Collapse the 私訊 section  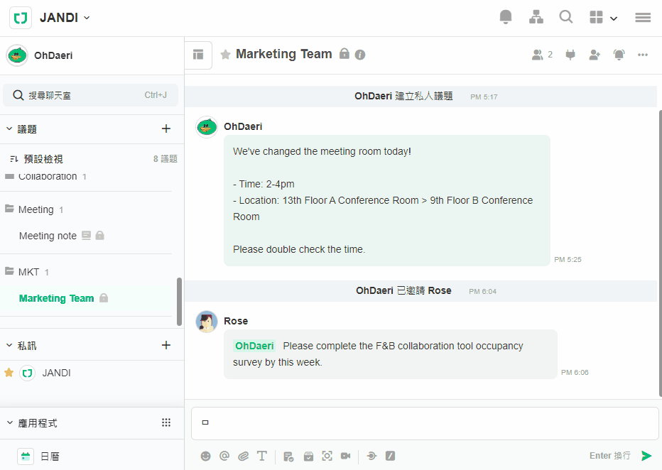(9, 345)
